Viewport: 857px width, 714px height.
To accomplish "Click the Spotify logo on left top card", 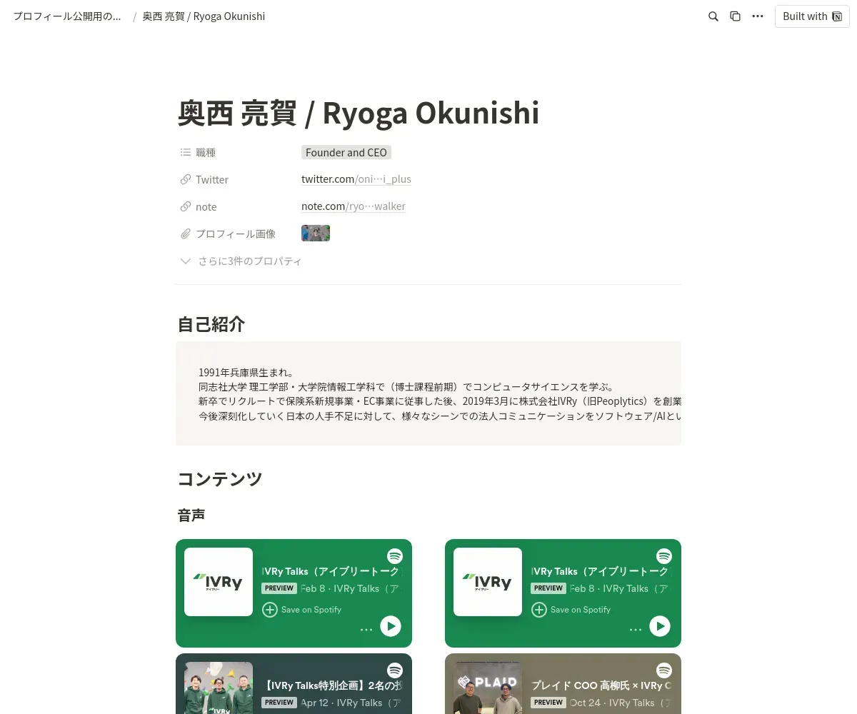I will click(395, 556).
